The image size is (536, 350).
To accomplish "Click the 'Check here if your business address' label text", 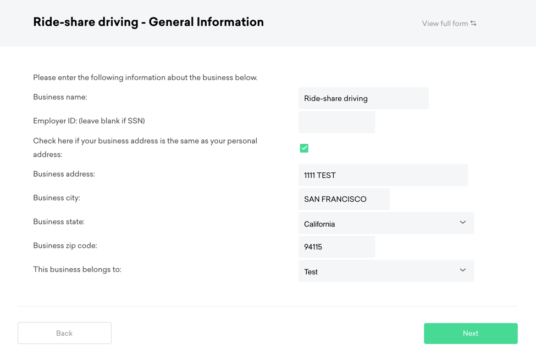I will [145, 141].
